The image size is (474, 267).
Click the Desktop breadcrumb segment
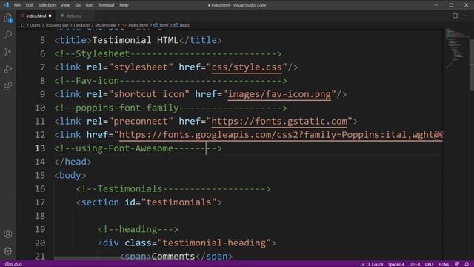(x=81, y=25)
